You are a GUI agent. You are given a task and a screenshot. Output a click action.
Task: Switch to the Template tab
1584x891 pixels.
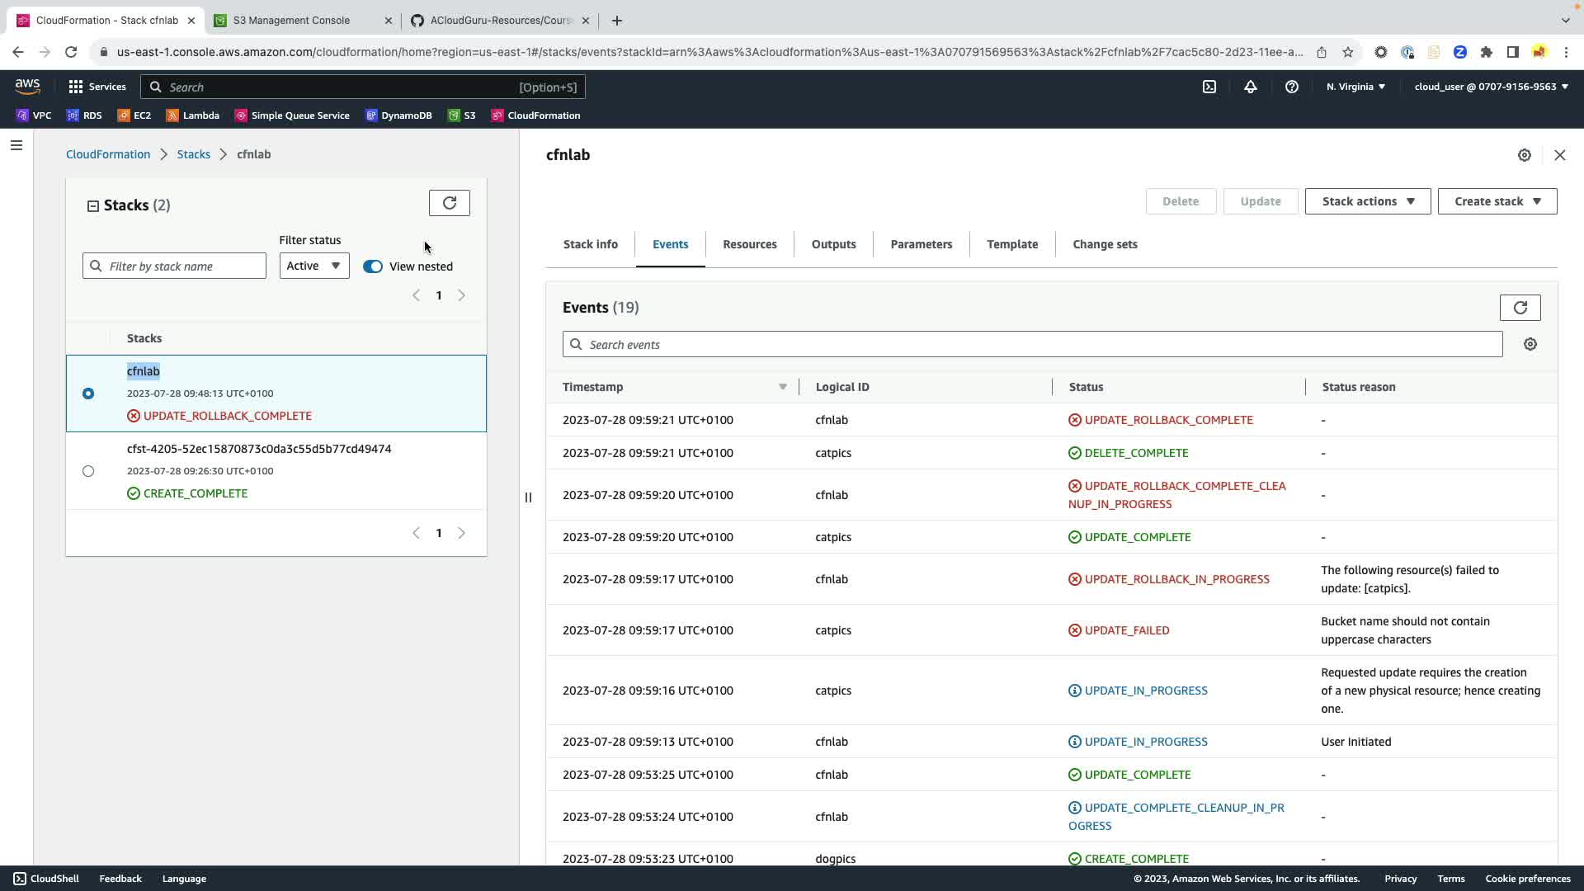point(1011,244)
